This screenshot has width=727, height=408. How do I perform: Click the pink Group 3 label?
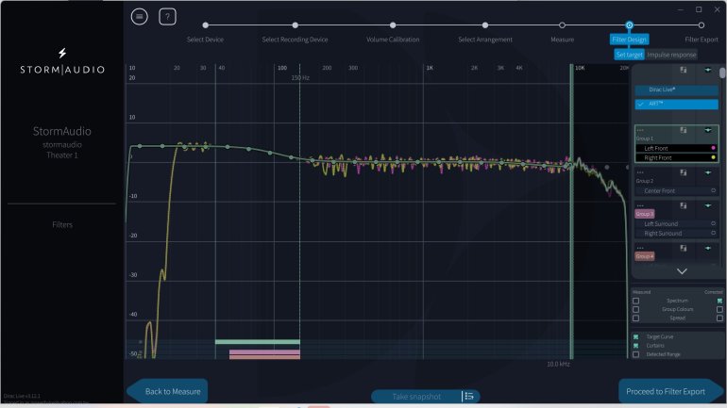point(645,214)
